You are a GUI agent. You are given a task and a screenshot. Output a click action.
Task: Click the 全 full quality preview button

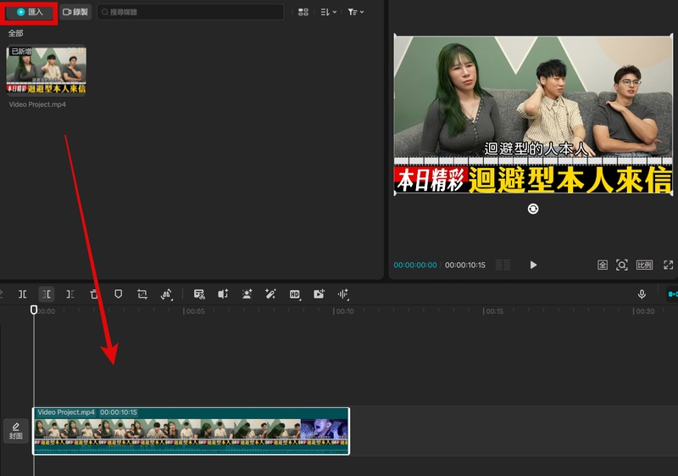click(x=603, y=265)
